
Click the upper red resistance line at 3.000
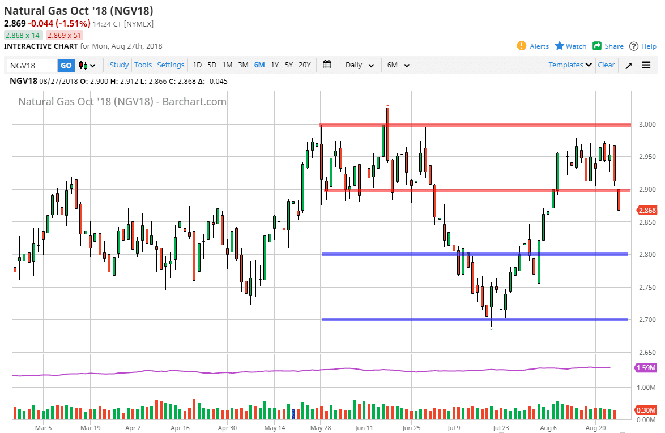pos(475,125)
